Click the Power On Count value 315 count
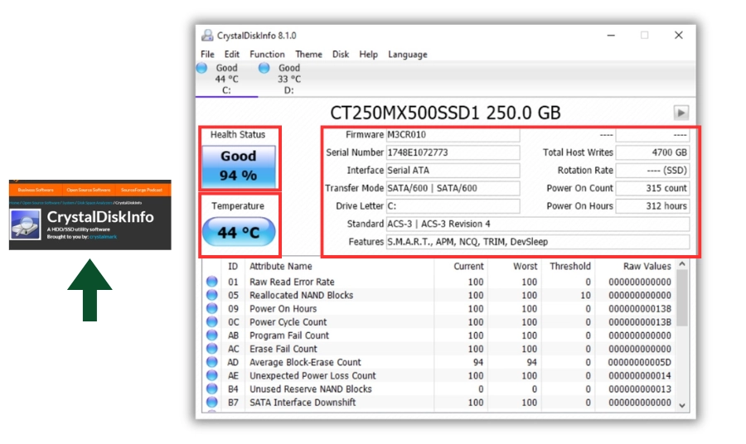Viewport: 746px width, 444px height. pos(652,188)
